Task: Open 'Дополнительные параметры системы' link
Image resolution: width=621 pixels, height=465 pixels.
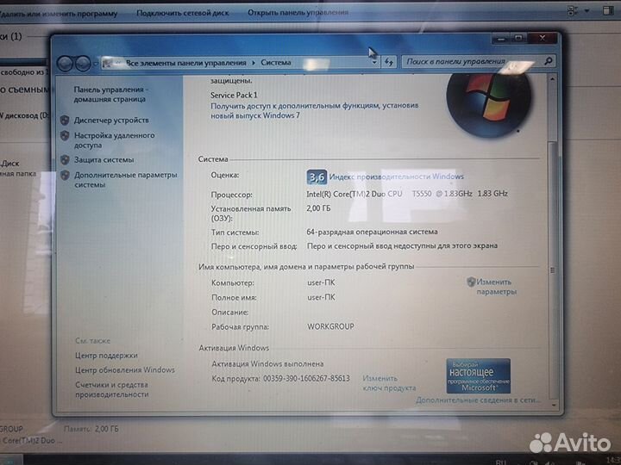Action: (x=126, y=179)
